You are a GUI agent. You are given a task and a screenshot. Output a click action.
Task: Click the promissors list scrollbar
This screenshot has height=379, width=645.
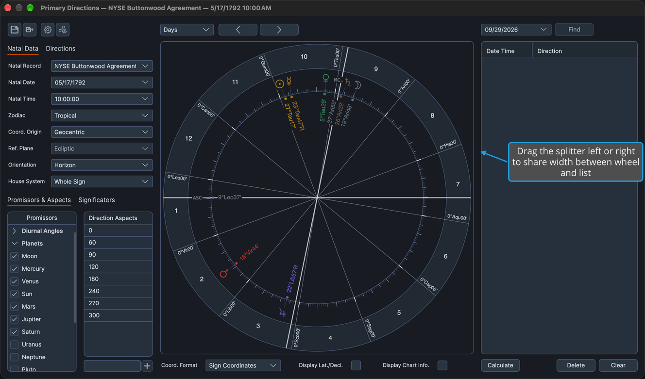tap(75, 278)
